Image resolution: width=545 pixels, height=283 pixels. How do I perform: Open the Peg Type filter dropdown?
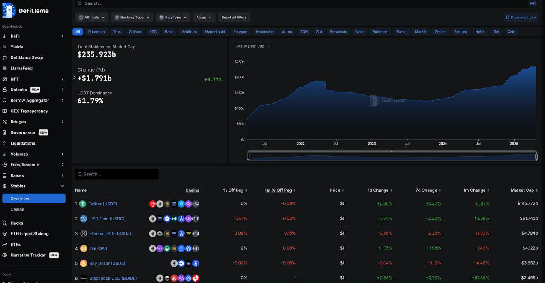(173, 18)
